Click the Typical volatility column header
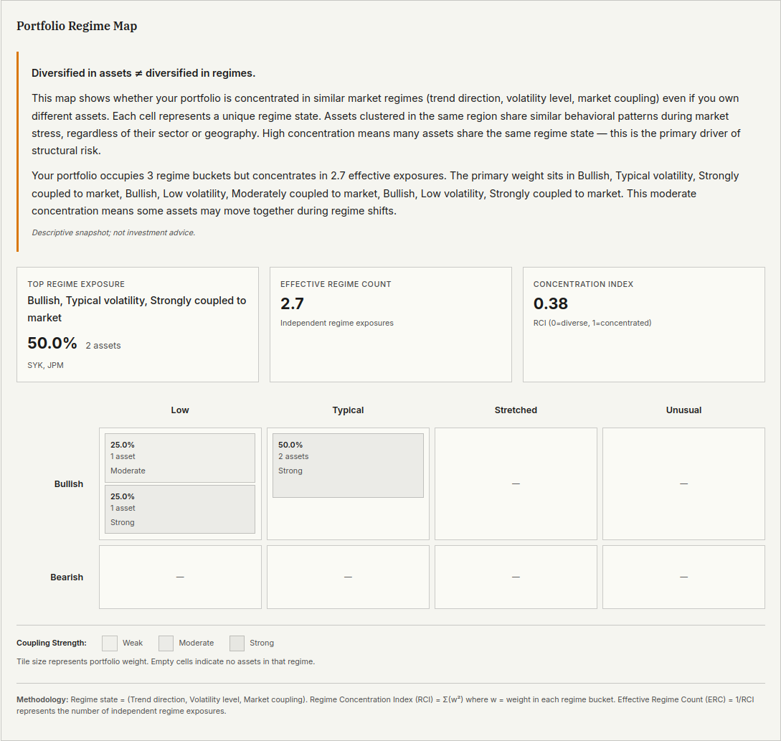 tap(348, 410)
